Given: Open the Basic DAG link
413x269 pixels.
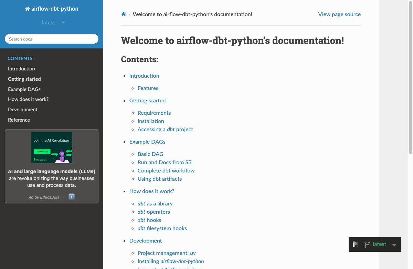Looking at the screenshot, I should [x=150, y=154].
